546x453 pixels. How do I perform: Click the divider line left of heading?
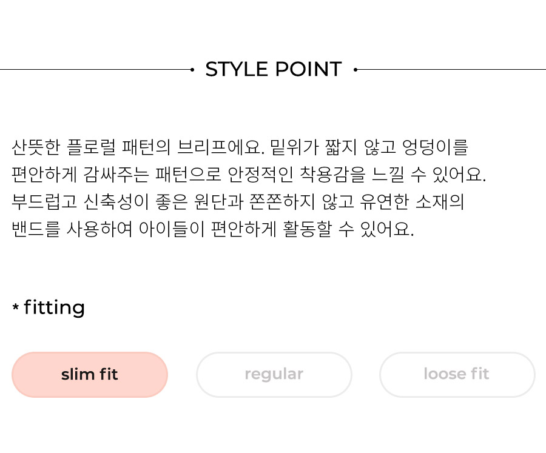95,70
